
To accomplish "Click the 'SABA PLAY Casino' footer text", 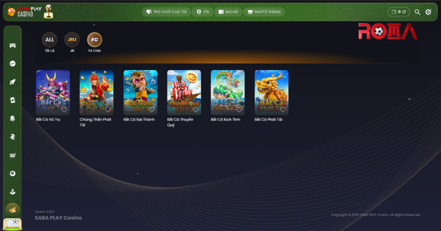I will point(58,218).
